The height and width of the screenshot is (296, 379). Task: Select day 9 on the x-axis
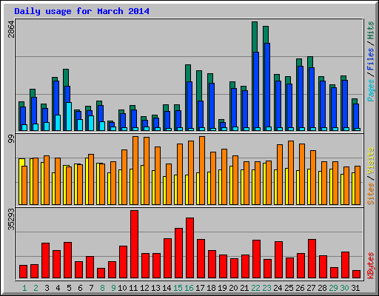pos(113,288)
